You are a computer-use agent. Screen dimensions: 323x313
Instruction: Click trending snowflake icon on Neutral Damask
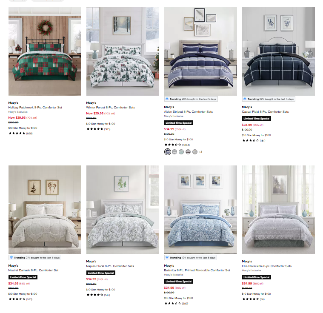pos(11,257)
